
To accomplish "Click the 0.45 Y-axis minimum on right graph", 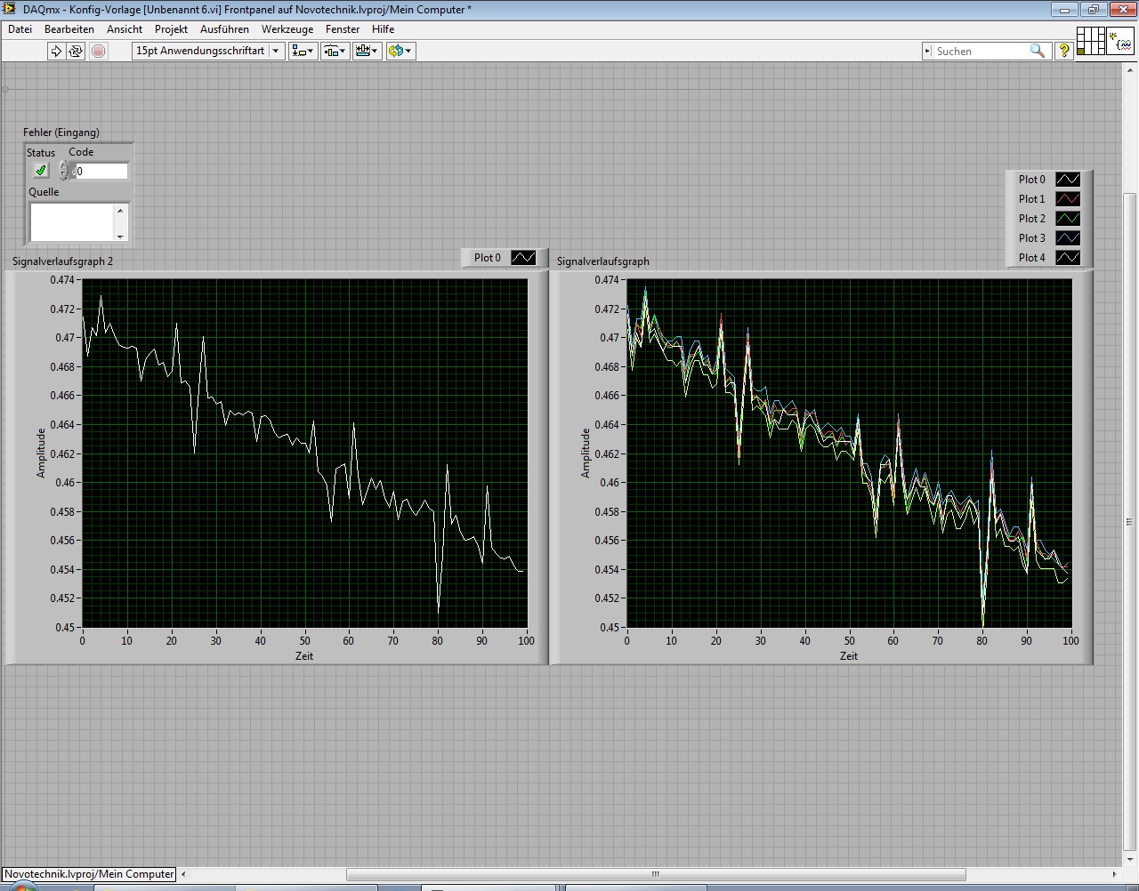I will [610, 628].
